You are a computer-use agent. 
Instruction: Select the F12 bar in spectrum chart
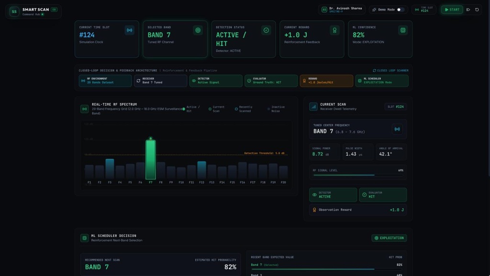coord(201,170)
